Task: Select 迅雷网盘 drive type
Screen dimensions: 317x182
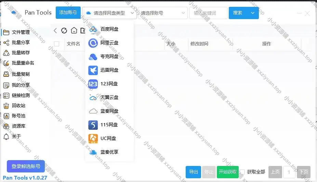Action: (x=109, y=70)
